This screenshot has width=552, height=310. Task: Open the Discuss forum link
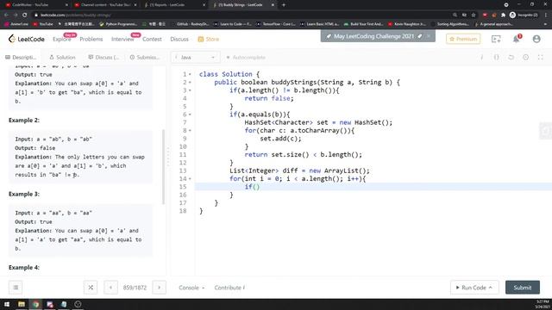[179, 39]
